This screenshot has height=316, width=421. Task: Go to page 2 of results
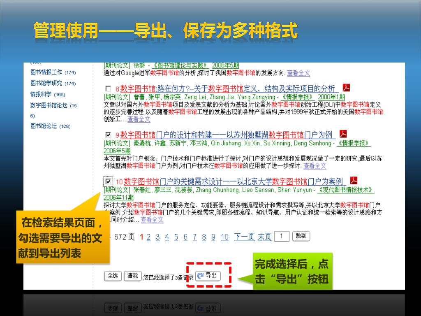tap(148, 237)
